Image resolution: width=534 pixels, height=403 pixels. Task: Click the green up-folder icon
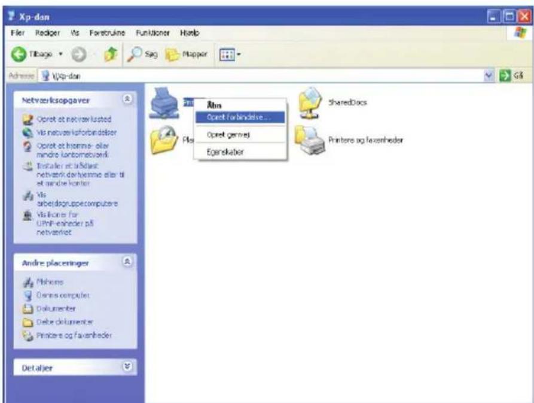pyautogui.click(x=111, y=54)
